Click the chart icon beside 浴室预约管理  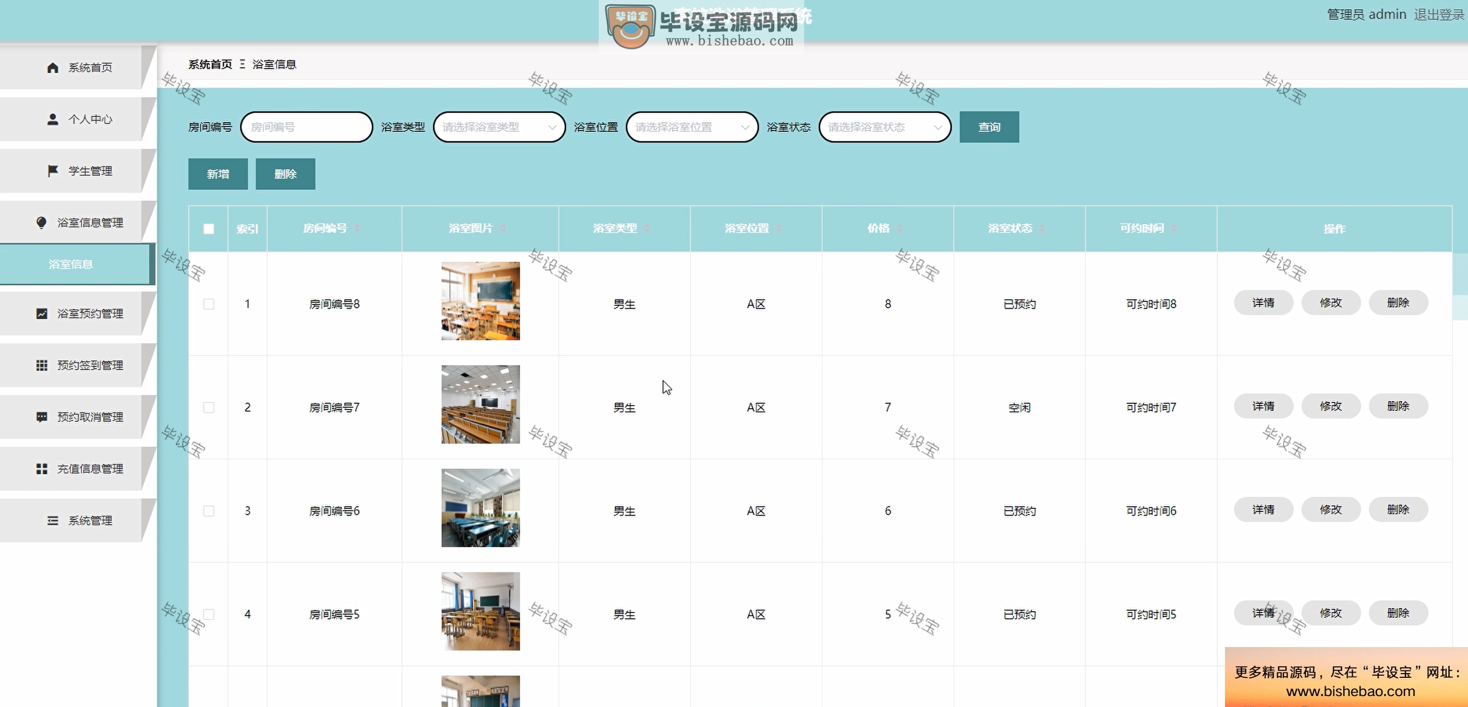click(x=42, y=314)
